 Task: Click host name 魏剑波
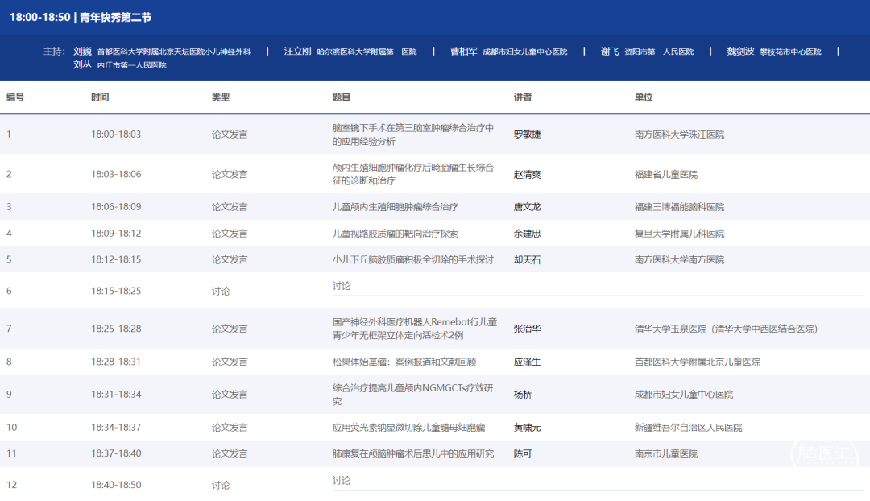(x=739, y=52)
